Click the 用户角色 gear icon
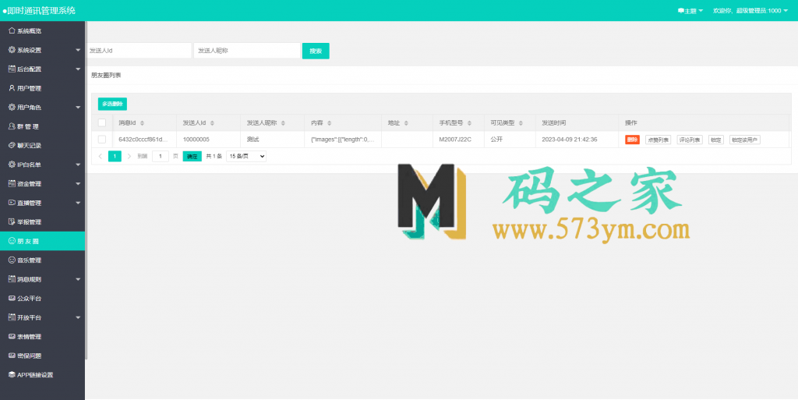798x400 pixels. (12, 108)
